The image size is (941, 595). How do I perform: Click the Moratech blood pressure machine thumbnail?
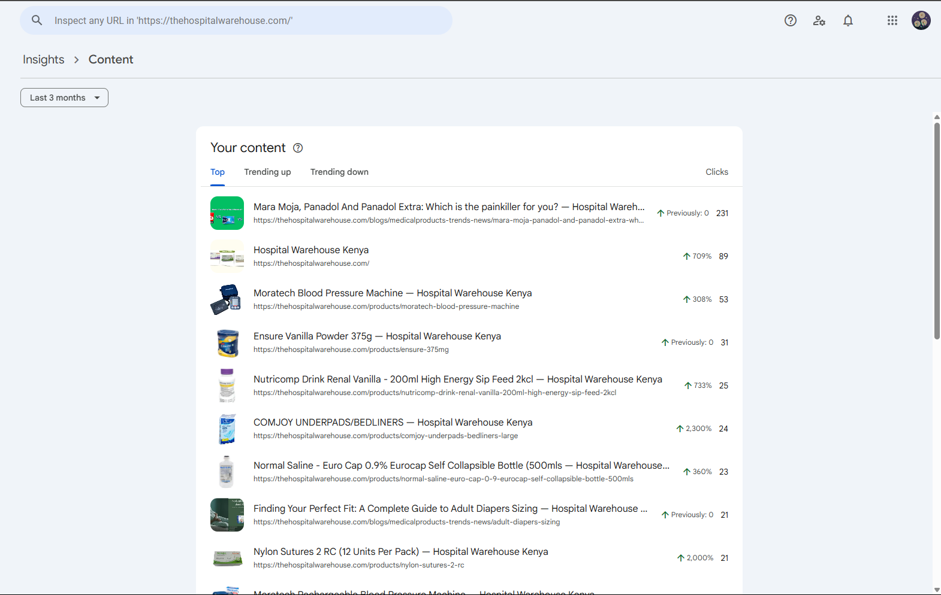[x=227, y=299]
